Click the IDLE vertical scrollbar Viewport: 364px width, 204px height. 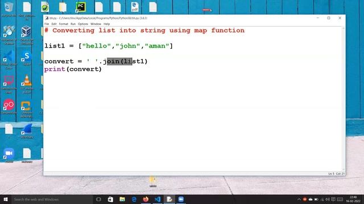click(343, 99)
